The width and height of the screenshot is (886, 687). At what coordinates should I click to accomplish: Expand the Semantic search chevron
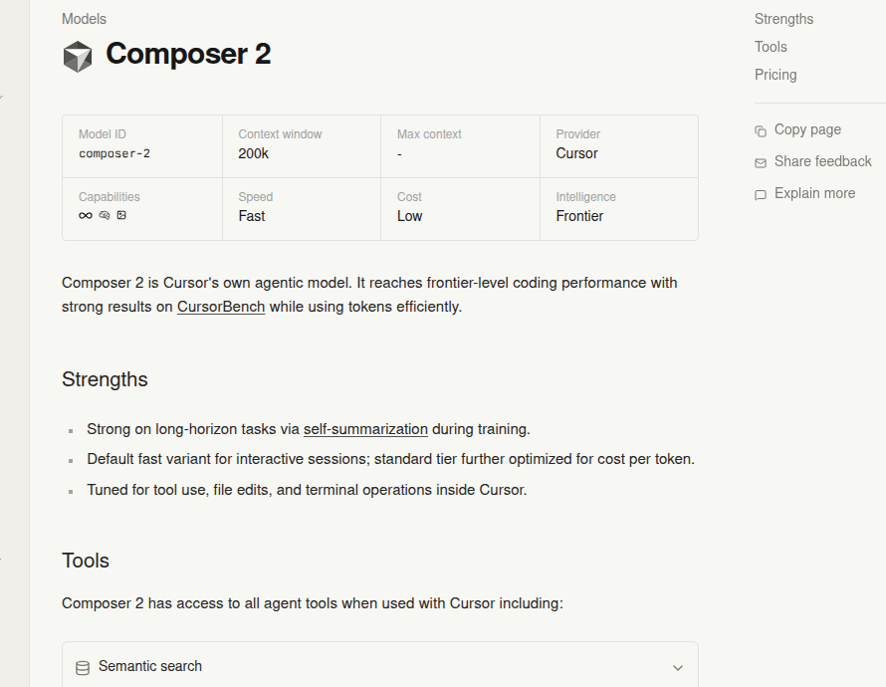point(678,667)
